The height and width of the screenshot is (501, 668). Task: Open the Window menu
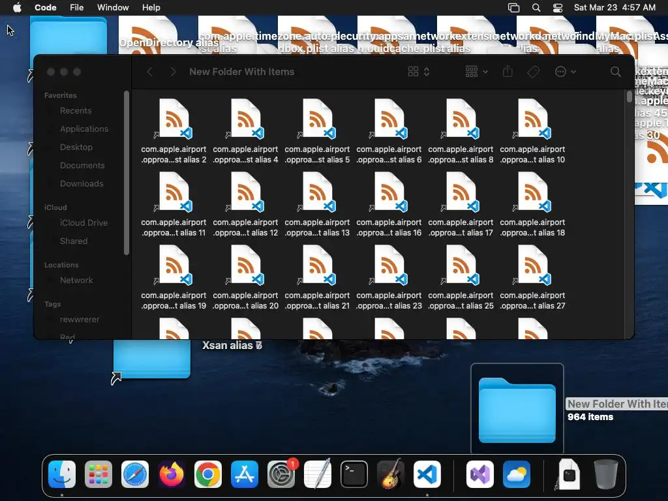click(113, 8)
